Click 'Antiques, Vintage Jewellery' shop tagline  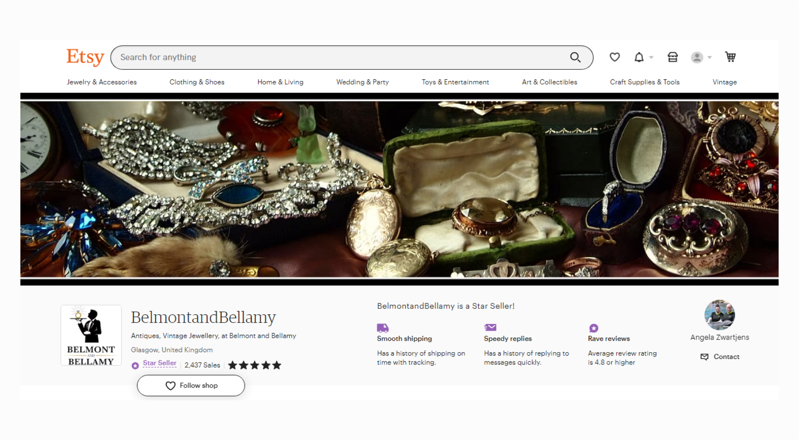(x=213, y=336)
